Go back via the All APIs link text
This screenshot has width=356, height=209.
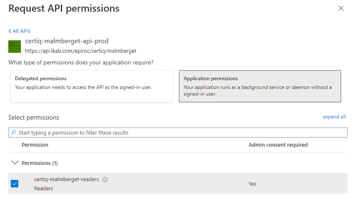pyautogui.click(x=22, y=31)
